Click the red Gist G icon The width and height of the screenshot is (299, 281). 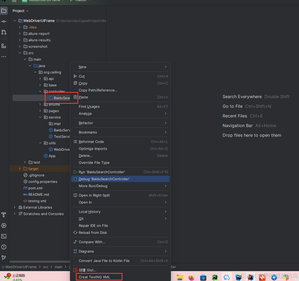tap(75, 270)
